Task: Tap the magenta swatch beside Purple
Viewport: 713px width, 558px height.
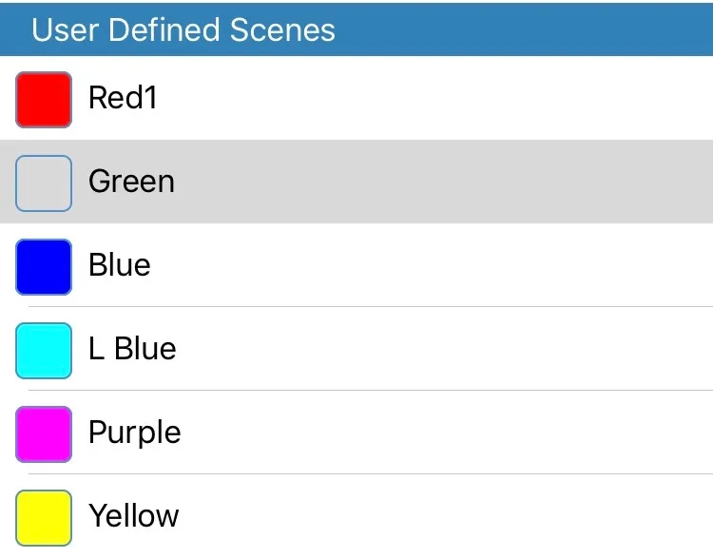Action: pyautogui.click(x=44, y=433)
